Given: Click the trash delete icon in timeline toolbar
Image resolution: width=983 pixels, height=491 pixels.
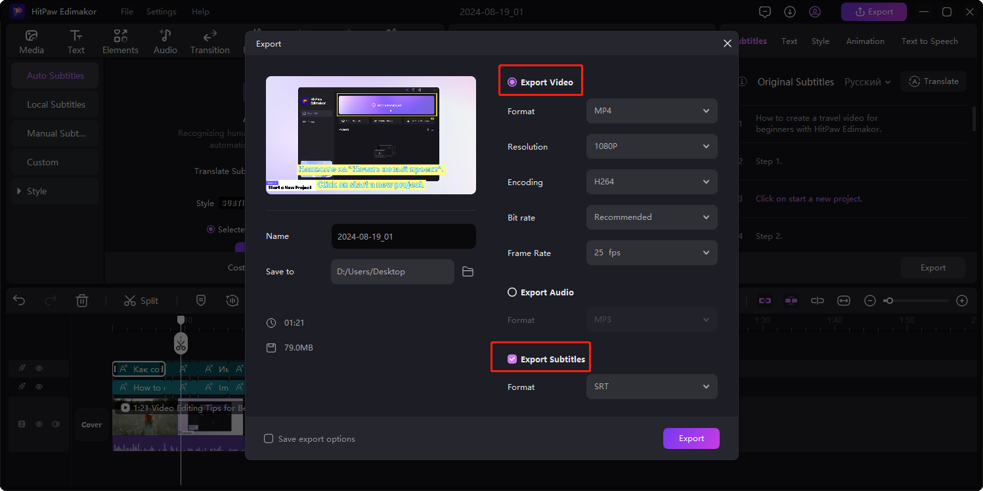Looking at the screenshot, I should click(82, 301).
